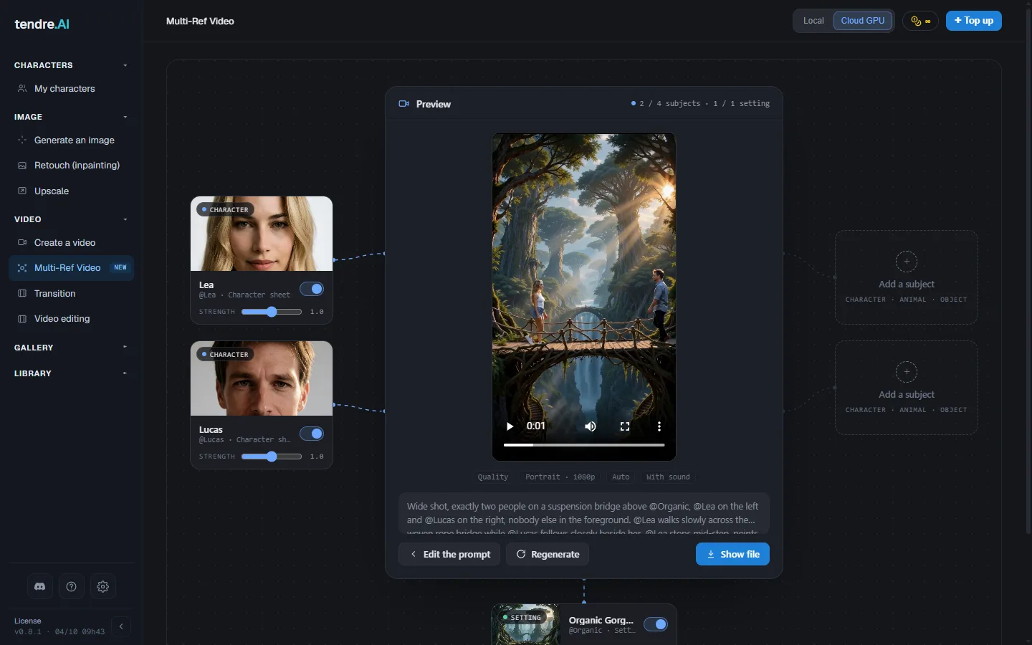Viewport: 1032px width, 645px height.
Task: Go to Generate an image
Action: click(x=71, y=140)
